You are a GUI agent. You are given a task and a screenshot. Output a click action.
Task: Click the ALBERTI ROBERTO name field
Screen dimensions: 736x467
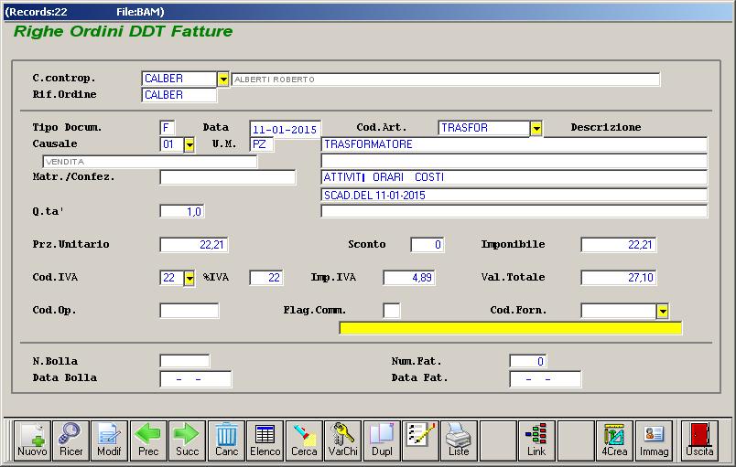pyautogui.click(x=446, y=80)
